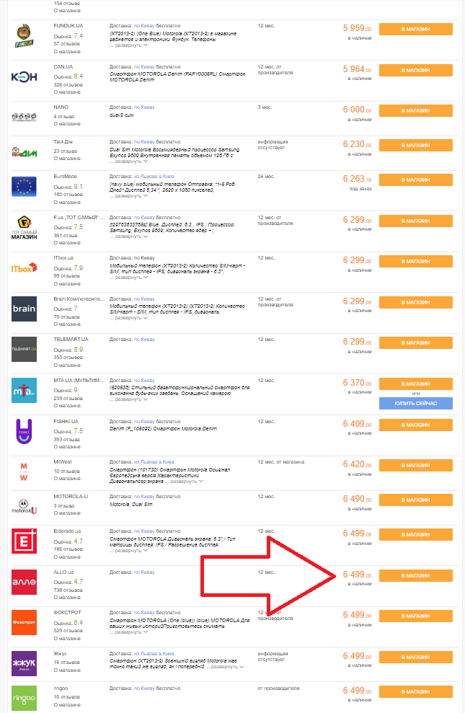Open the Brain store logo
The height and width of the screenshot is (713, 465).
coord(24,309)
